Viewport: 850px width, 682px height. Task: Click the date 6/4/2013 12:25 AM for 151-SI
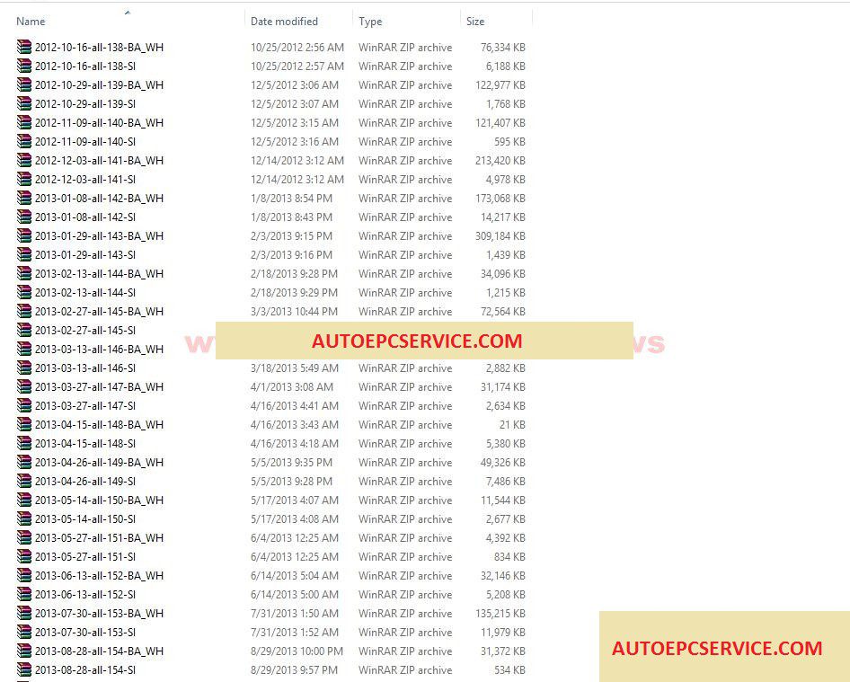295,557
